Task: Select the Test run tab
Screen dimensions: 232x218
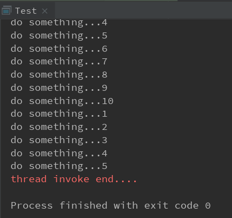Action: [27, 10]
